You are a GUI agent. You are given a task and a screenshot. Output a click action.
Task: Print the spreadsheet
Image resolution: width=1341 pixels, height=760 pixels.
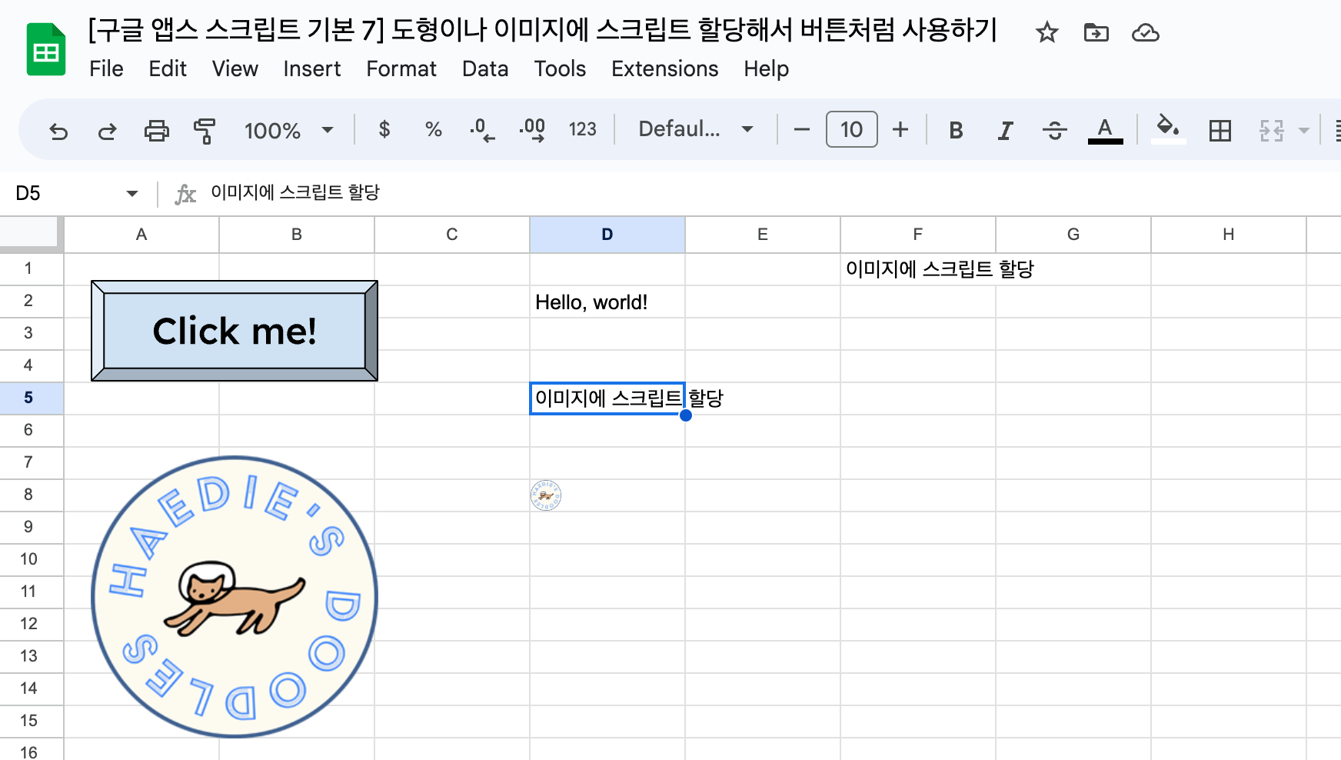[156, 130]
